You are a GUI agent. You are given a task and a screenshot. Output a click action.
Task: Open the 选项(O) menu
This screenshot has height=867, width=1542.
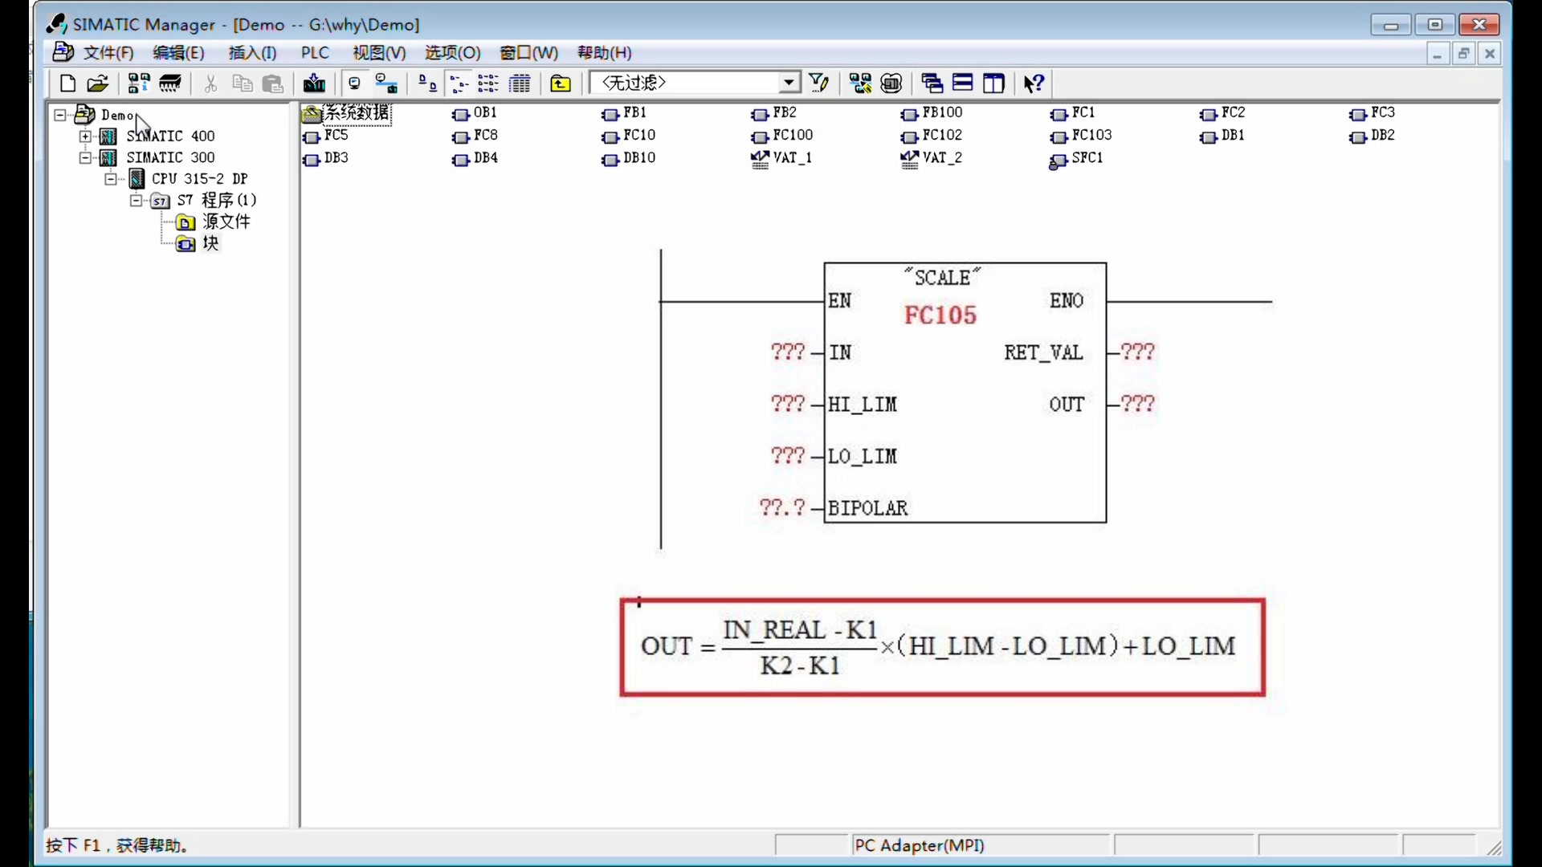(452, 53)
